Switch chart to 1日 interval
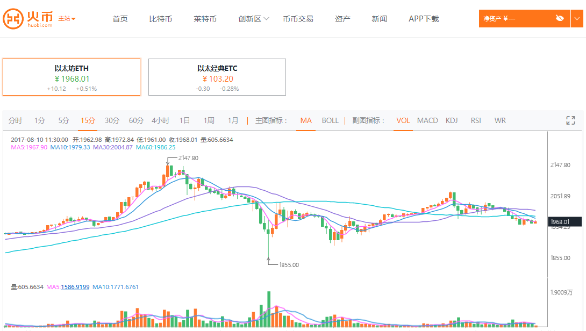The width and height of the screenshot is (586, 331). (184, 120)
